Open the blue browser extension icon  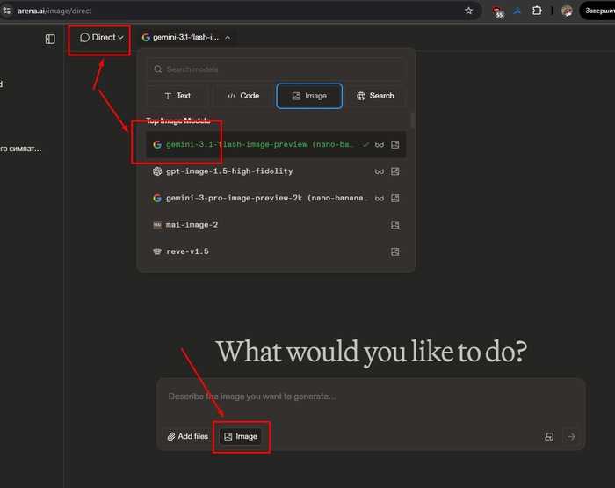[x=517, y=11]
